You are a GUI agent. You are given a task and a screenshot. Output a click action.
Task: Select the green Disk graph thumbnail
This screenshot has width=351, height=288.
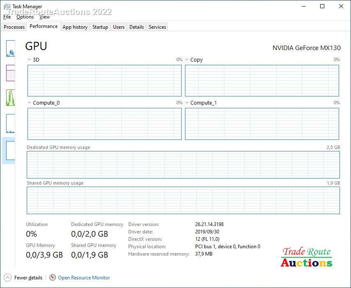tap(10, 98)
